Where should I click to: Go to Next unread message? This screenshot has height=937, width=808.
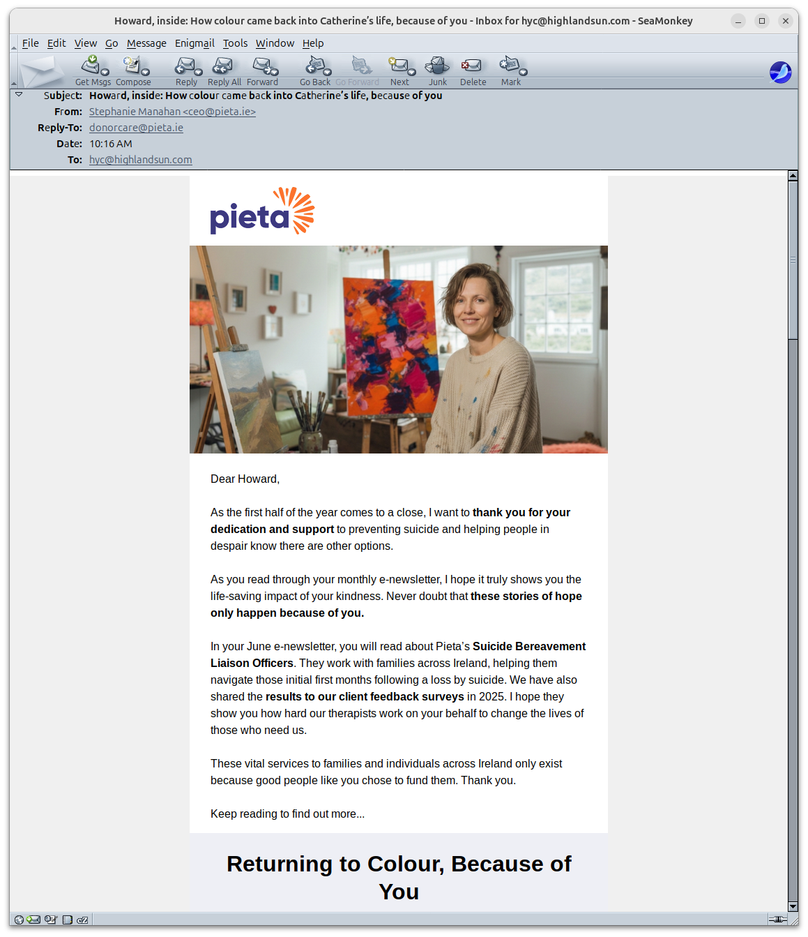tap(399, 70)
